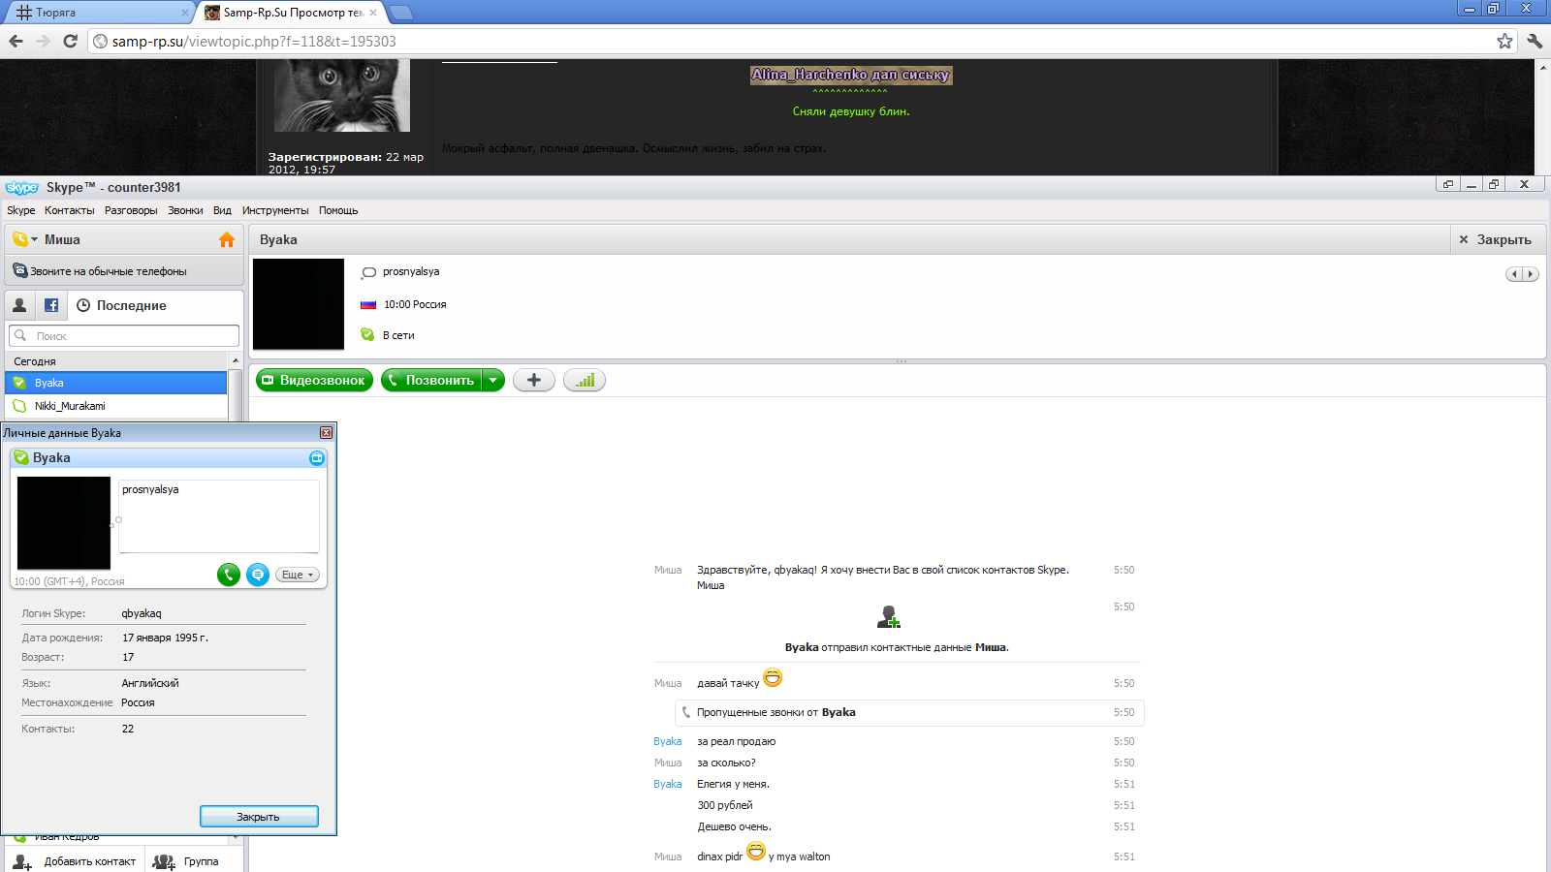Click Byaka's black avatar in conversation header
Viewport: 1551px width, 872px height.
tap(299, 304)
